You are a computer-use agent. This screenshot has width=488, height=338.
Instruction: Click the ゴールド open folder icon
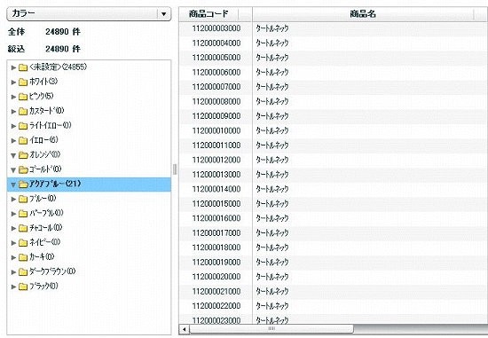(23, 169)
